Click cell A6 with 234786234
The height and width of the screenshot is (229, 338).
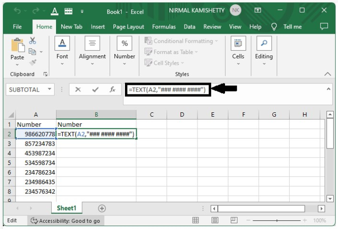pyautogui.click(x=36, y=173)
